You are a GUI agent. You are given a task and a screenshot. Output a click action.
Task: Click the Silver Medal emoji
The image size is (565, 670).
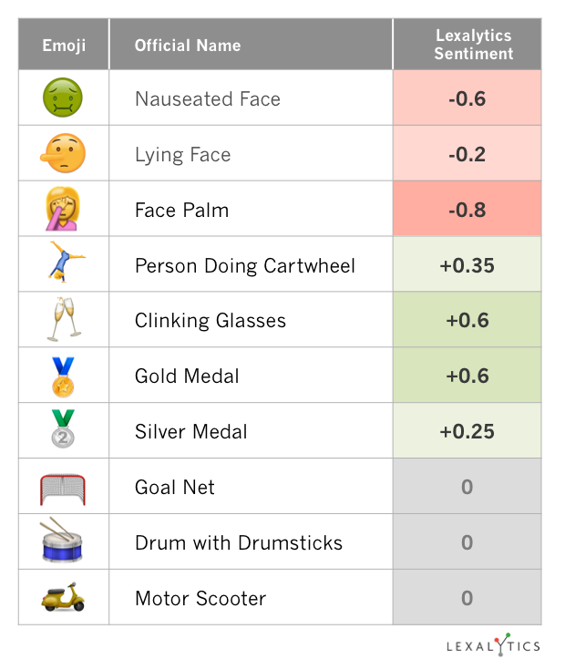point(63,431)
